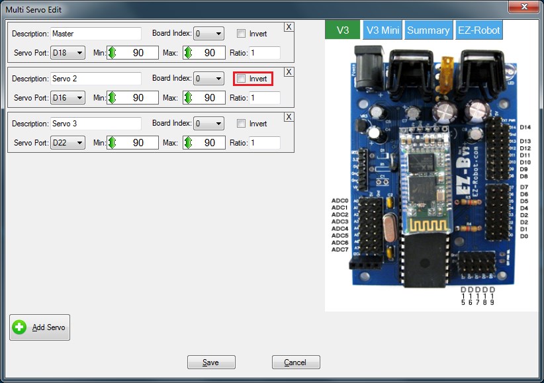Click green arrows on Master Max field
This screenshot has width=544, height=383.
[188, 53]
